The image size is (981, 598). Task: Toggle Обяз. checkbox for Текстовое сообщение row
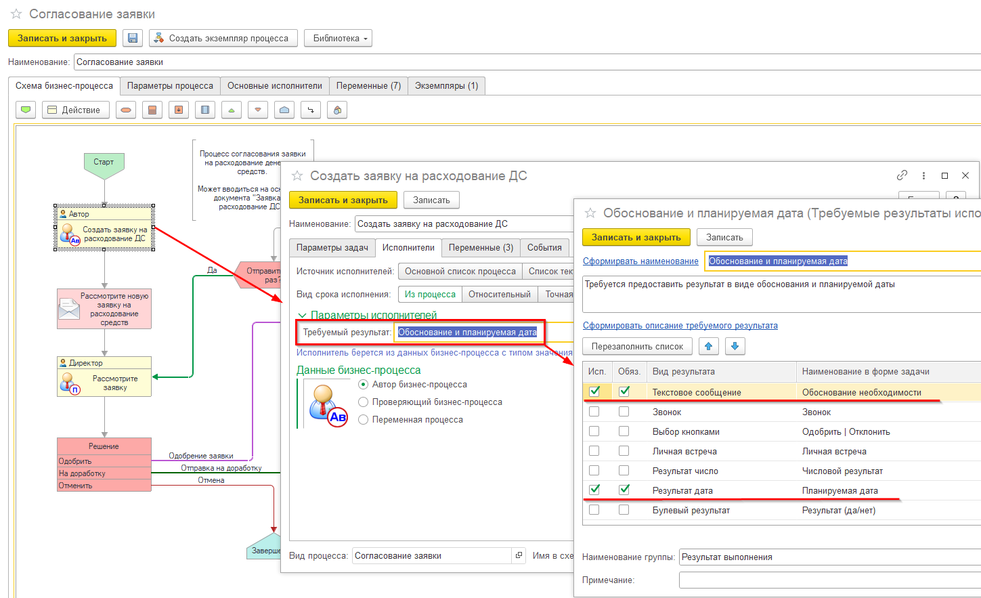(x=624, y=391)
